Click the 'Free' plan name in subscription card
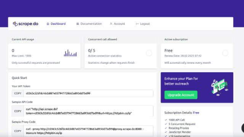Image resolution: width=244 pixels, height=137 pixels. pyautogui.click(x=169, y=51)
